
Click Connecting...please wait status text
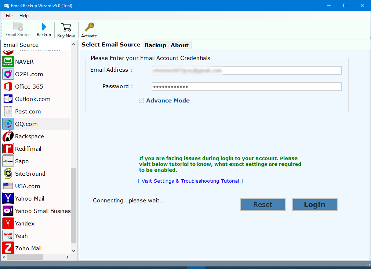129,201
